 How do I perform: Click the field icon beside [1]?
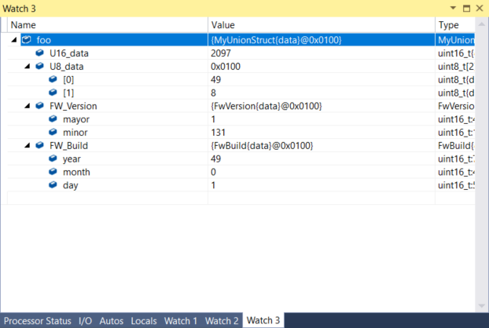coord(53,93)
